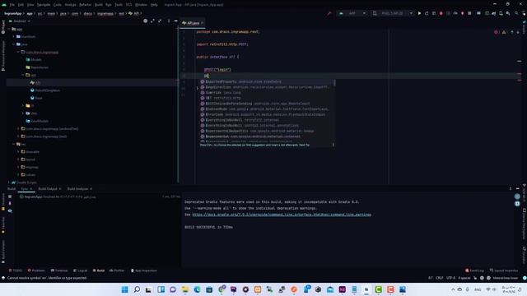
Task: Open the Logcat tool window
Action: tap(81, 271)
